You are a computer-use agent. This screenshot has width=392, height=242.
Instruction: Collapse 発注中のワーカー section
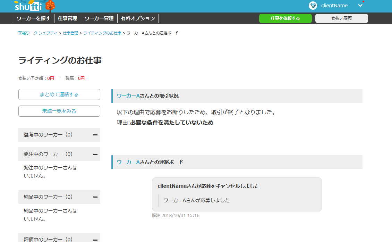coord(95,154)
